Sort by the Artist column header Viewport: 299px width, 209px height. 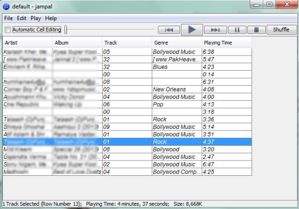click(x=27, y=42)
